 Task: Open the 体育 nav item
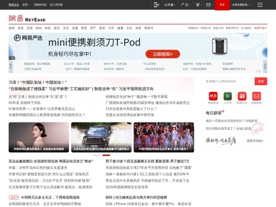point(21,28)
